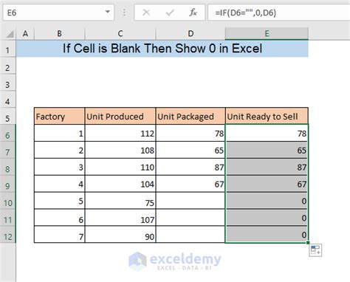
Task: Select Factory cell with value 7
Action: 59,235
